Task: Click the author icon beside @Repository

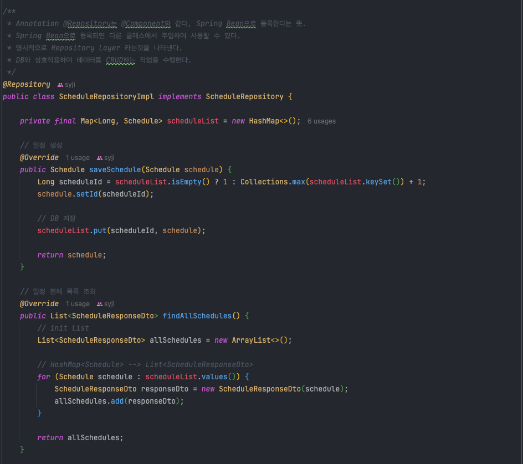Action: tap(60, 85)
